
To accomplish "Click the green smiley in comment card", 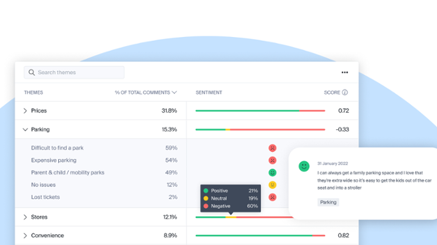I will (304, 166).
